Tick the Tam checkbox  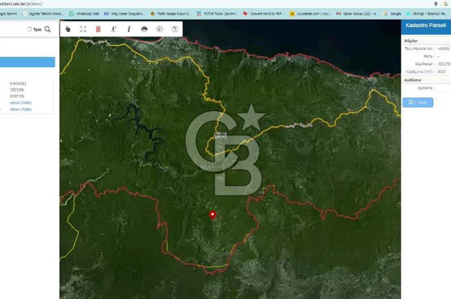tap(30, 29)
